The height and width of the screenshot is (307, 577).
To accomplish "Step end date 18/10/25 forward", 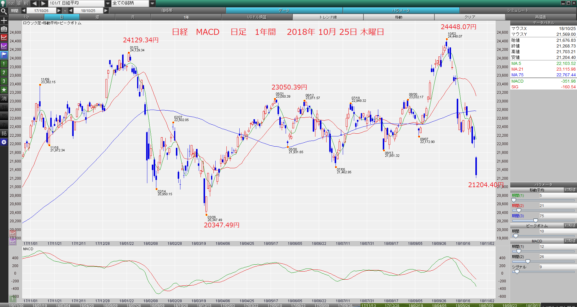I will tap(106, 11).
